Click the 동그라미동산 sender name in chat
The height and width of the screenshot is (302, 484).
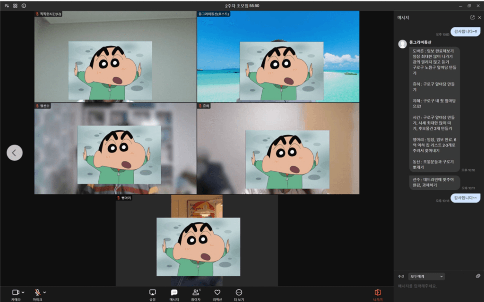[420, 42]
